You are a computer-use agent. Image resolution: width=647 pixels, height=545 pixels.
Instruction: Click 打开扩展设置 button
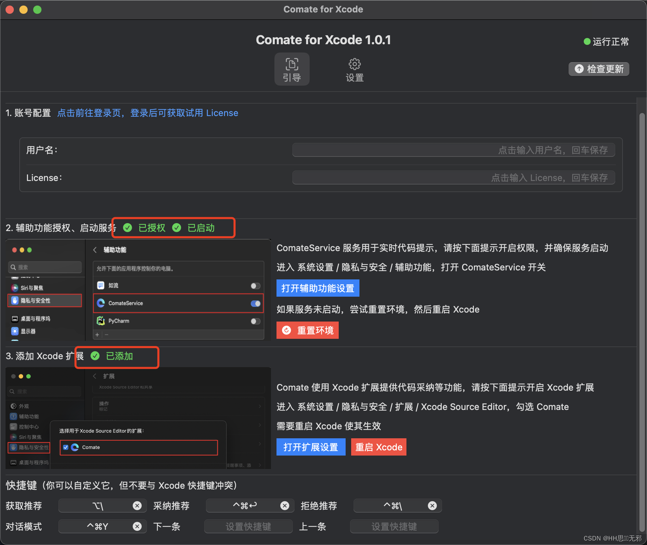311,447
